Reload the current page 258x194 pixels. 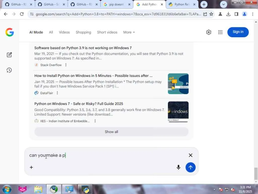(22, 14)
